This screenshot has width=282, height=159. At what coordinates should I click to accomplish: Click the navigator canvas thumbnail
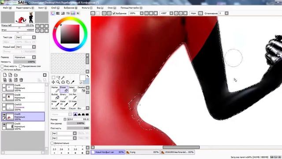pyautogui.click(x=25, y=17)
